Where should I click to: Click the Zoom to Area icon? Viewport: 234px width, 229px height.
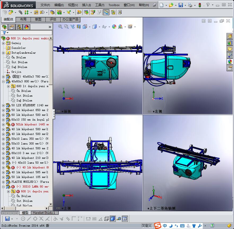[67, 27]
